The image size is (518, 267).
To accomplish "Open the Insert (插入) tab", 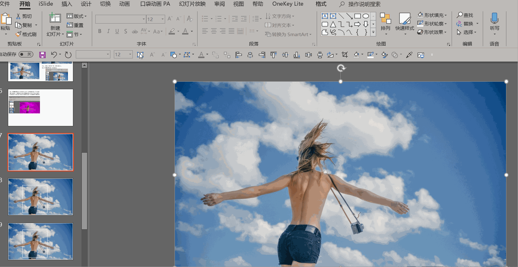I will coord(67,4).
